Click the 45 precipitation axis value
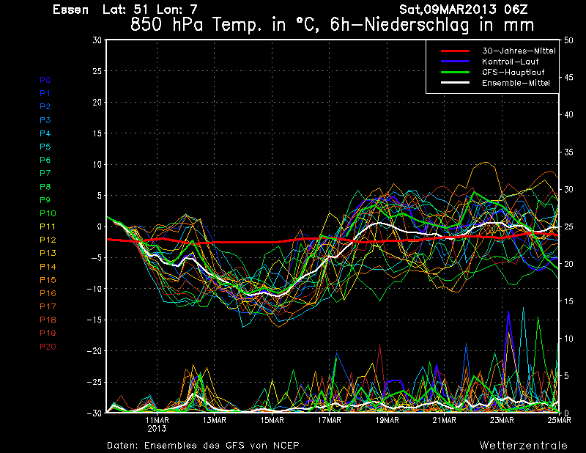Viewport: 586px width, 453px height. [x=568, y=78]
